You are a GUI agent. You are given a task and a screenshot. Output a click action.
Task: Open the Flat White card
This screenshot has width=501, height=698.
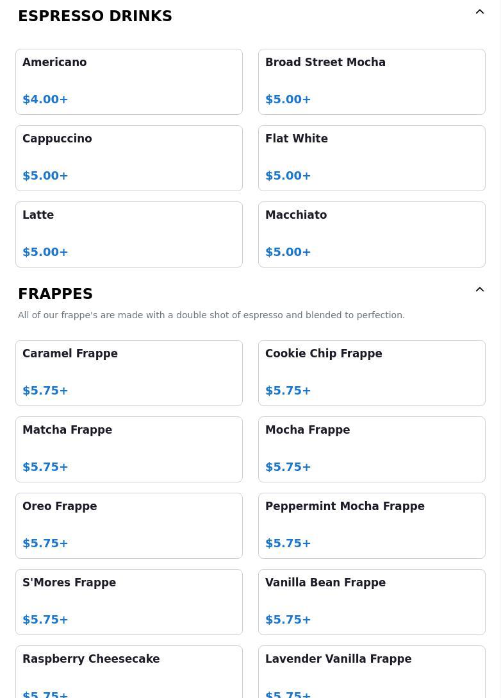[x=372, y=158]
